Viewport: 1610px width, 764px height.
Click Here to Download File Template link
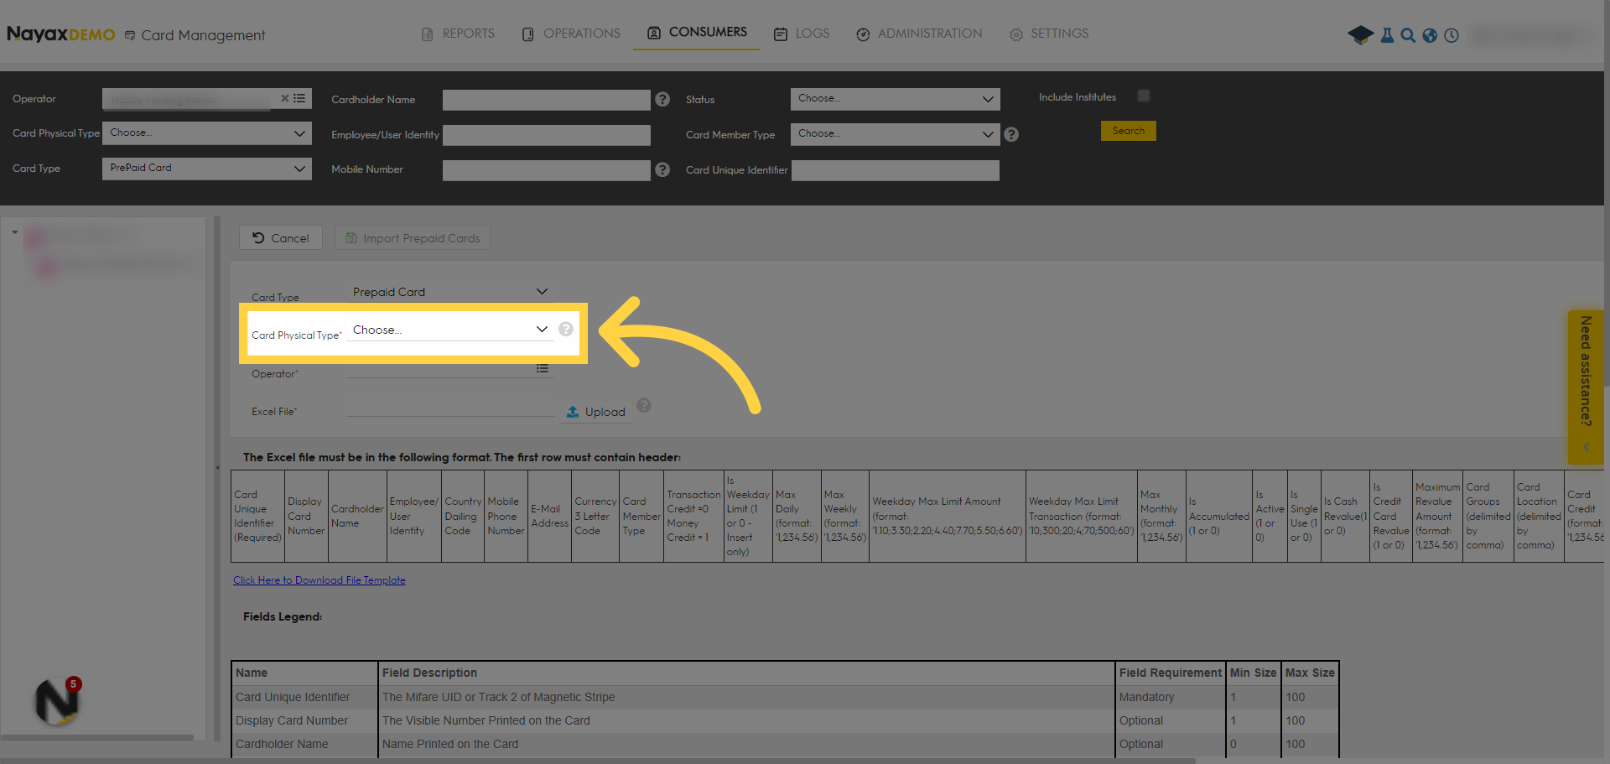[x=319, y=580]
